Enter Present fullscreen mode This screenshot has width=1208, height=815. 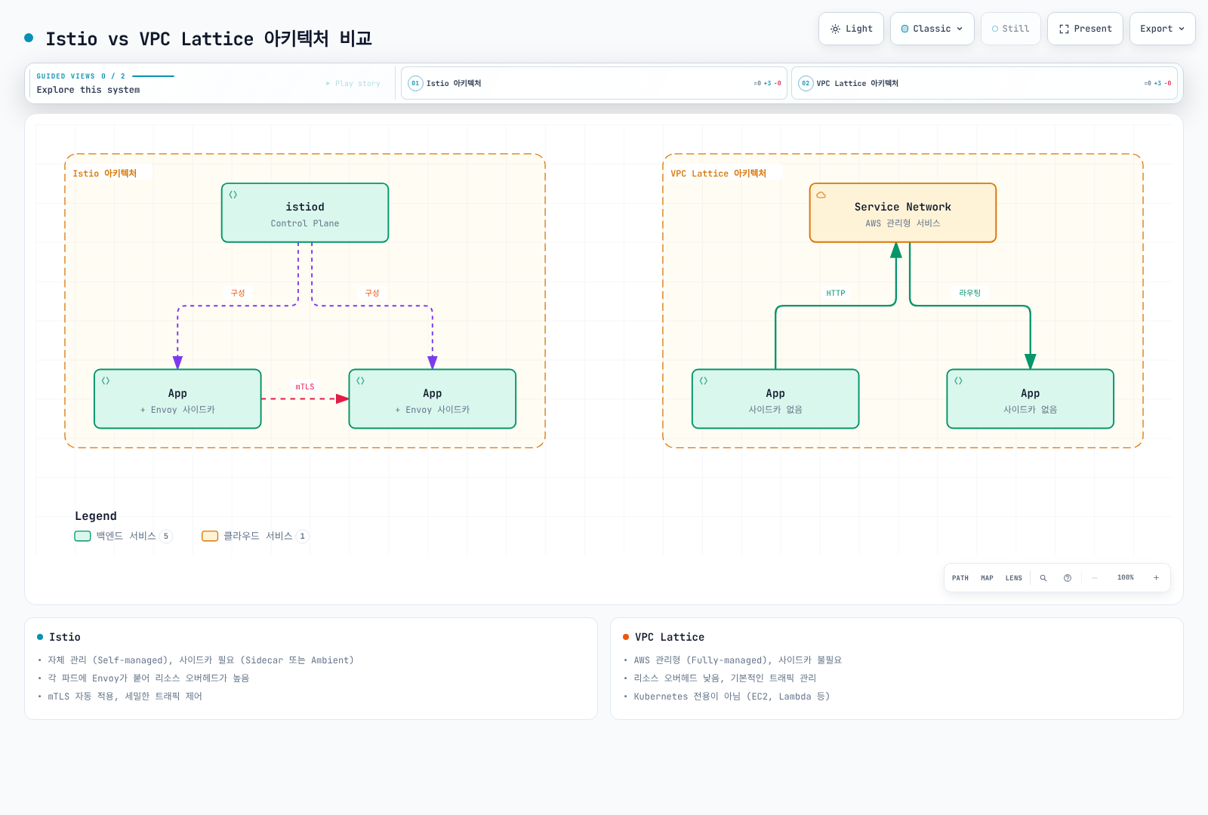(1085, 29)
